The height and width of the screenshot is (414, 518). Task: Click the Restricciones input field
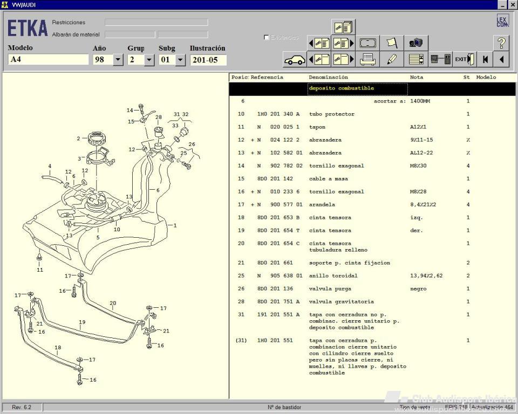click(156, 22)
